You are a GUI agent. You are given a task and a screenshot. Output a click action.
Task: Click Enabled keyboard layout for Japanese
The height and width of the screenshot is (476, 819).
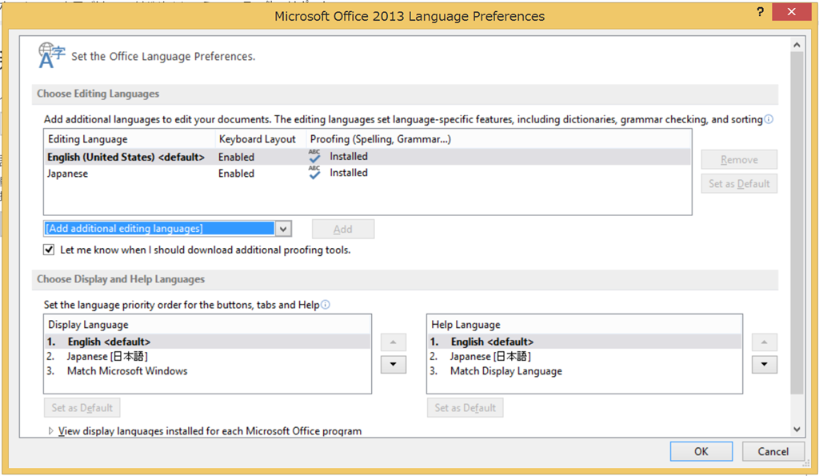[x=236, y=174]
